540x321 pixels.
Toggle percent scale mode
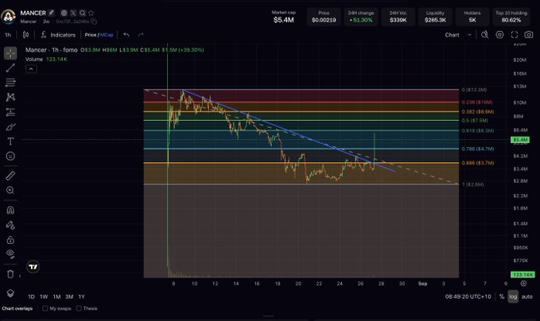[x=501, y=296]
